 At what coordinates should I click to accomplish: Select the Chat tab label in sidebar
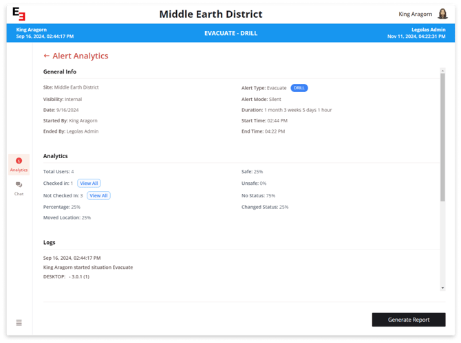pyautogui.click(x=19, y=194)
